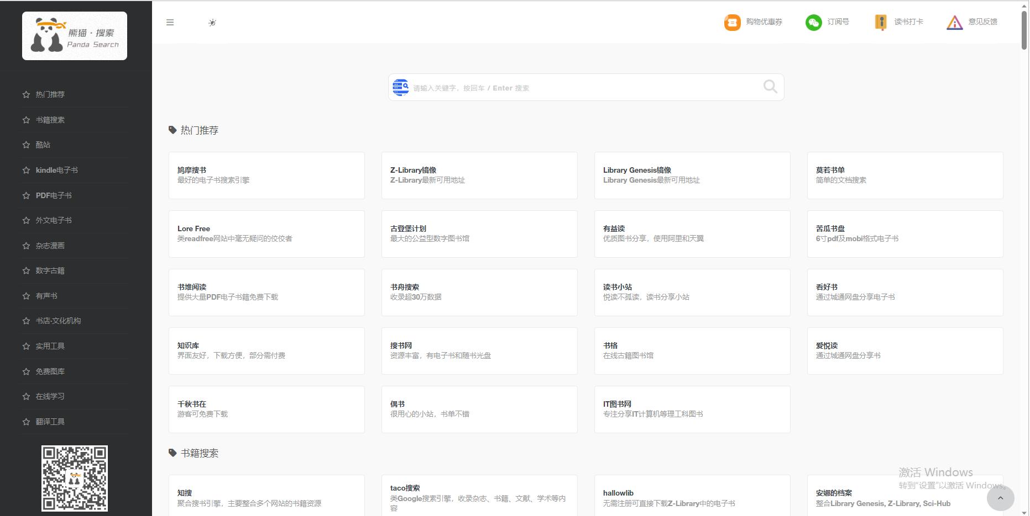Open the 读书打卡 reading check-in icon

(x=880, y=22)
